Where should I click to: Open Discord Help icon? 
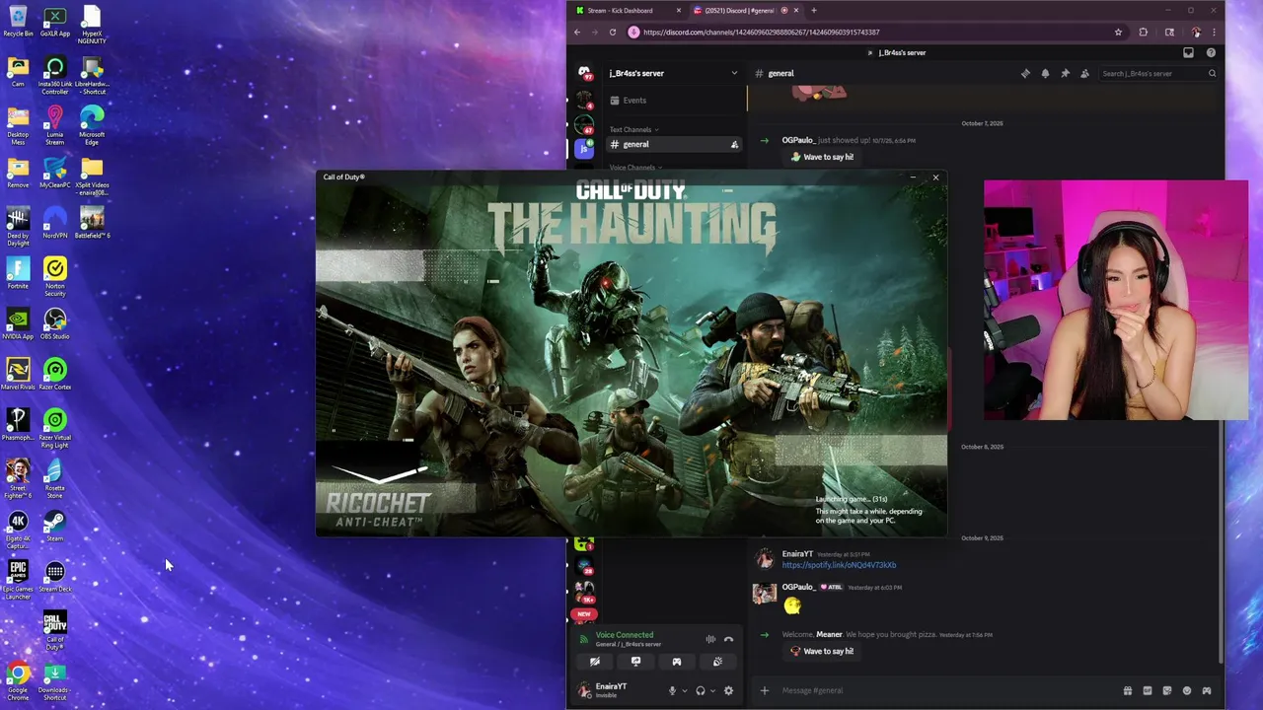coord(1211,52)
